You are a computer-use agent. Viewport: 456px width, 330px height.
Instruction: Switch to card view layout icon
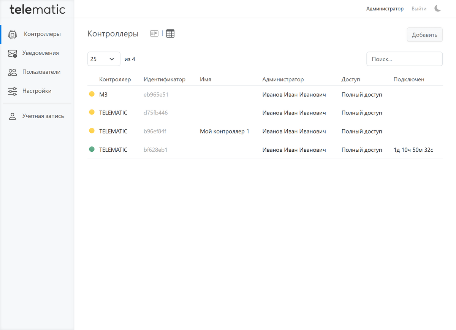[x=154, y=33]
